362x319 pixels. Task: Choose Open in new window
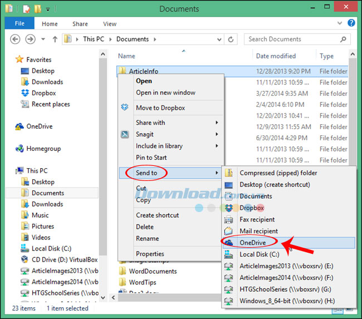coord(165,92)
